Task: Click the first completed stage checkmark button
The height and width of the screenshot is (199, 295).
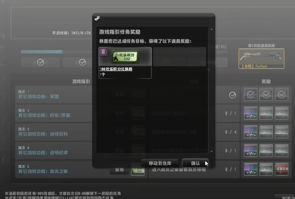Action: [40, 62]
